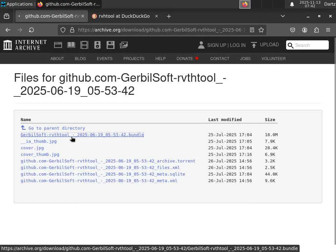Reload the page with the refresh icon
This screenshot has height=252, width=336.
pos(31,30)
